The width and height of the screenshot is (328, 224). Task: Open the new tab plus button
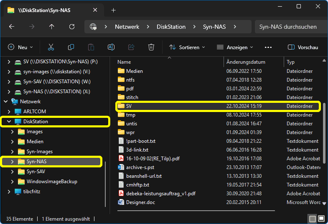(113, 10)
